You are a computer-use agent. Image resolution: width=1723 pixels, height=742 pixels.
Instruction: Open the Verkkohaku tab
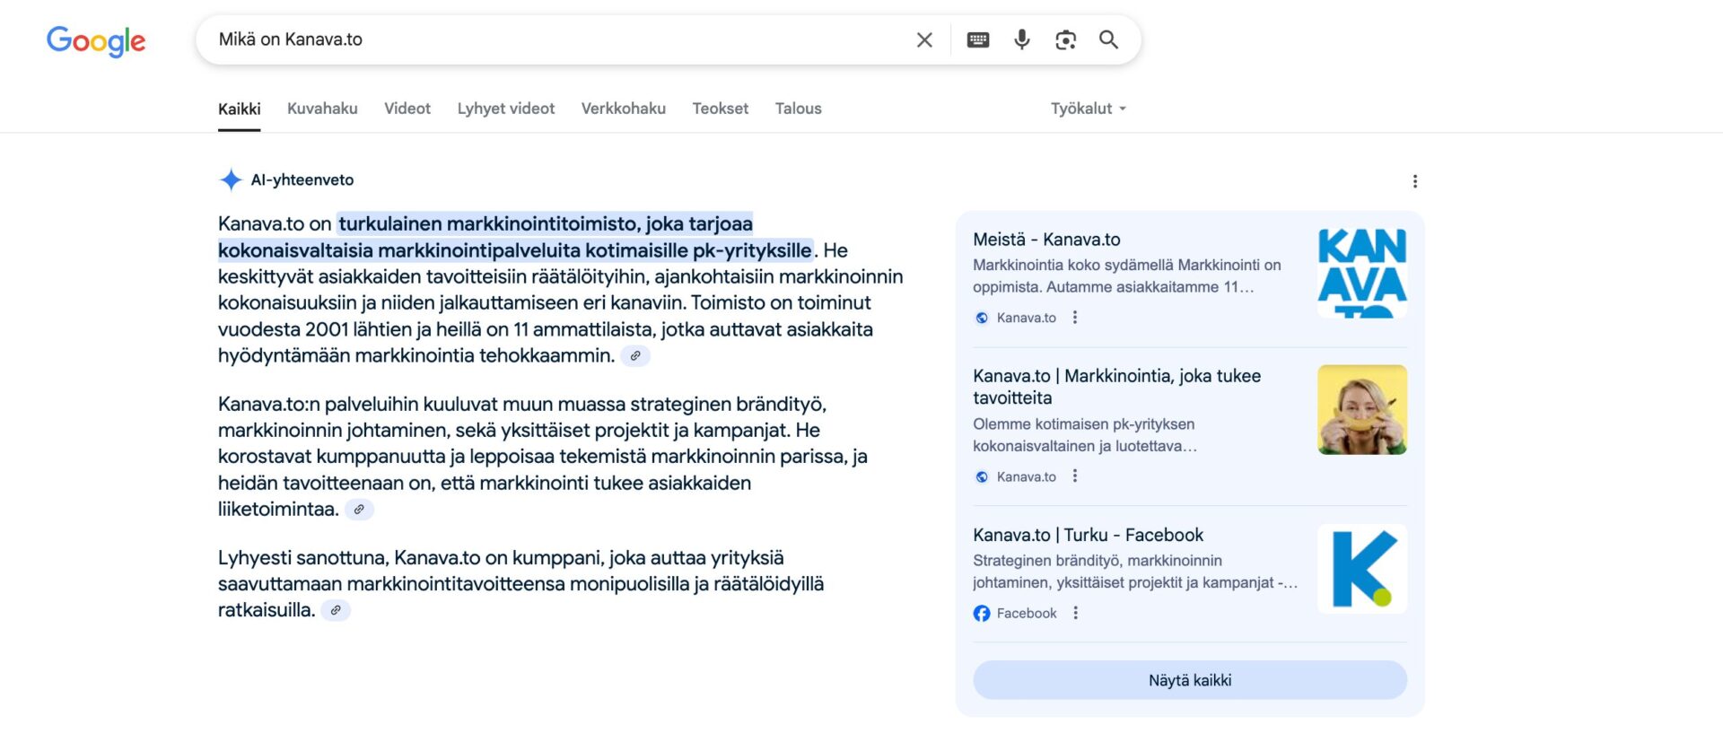point(624,109)
